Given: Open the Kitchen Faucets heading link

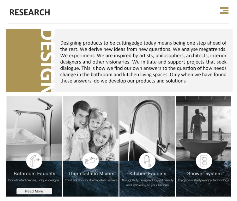Looking at the screenshot, I should (148, 174).
